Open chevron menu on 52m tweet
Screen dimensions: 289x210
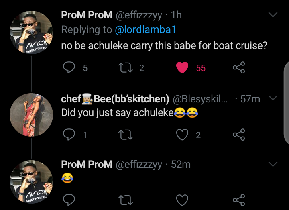[x=273, y=164]
